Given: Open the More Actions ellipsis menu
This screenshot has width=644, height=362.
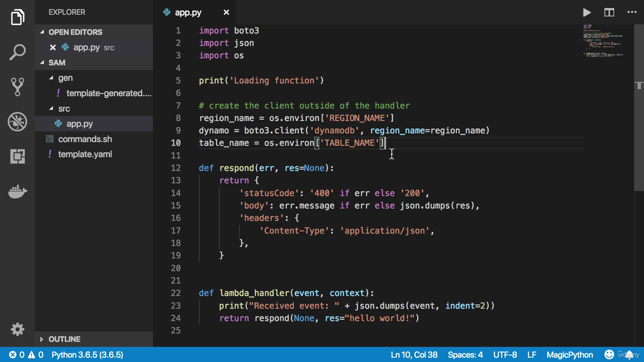Looking at the screenshot, I should point(632,12).
